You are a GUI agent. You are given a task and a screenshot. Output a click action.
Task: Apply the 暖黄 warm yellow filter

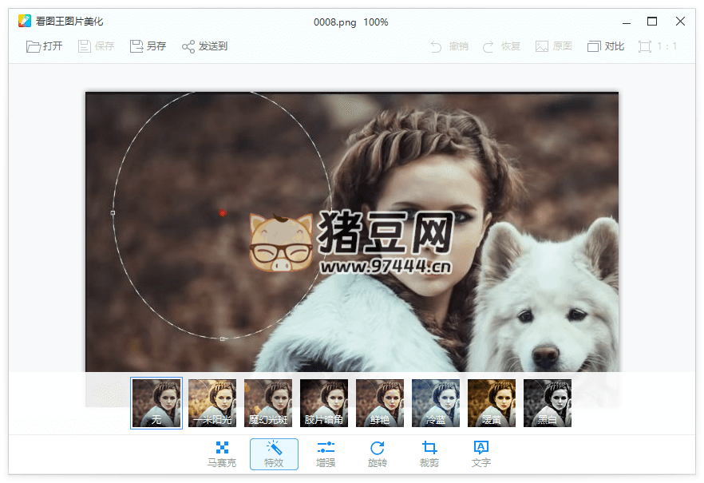[492, 403]
